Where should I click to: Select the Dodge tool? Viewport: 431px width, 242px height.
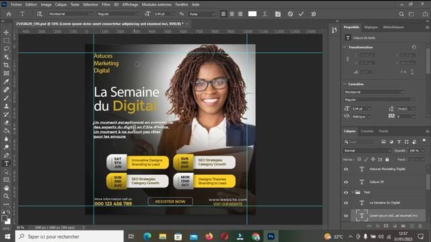pos(6,147)
